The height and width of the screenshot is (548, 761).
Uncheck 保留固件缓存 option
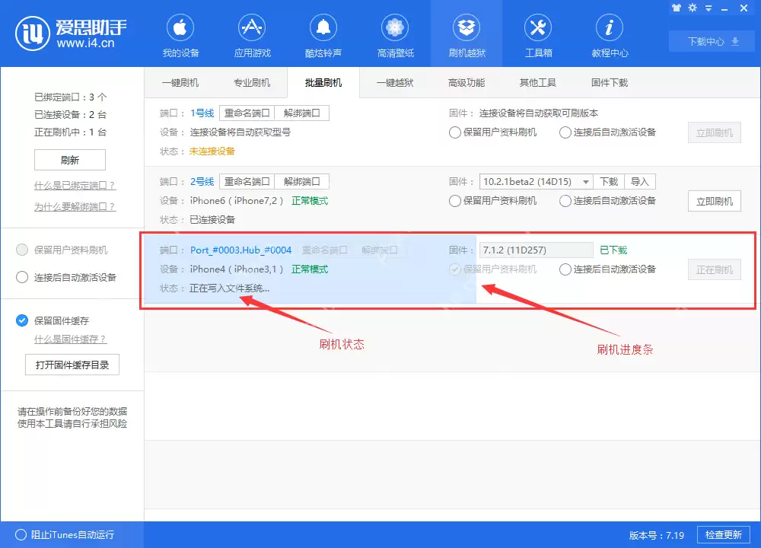point(21,320)
